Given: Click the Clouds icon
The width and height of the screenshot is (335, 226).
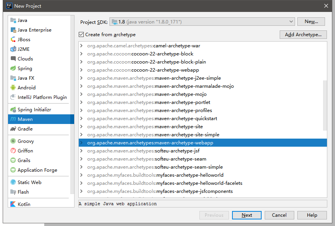Looking at the screenshot, I should 13,59.
